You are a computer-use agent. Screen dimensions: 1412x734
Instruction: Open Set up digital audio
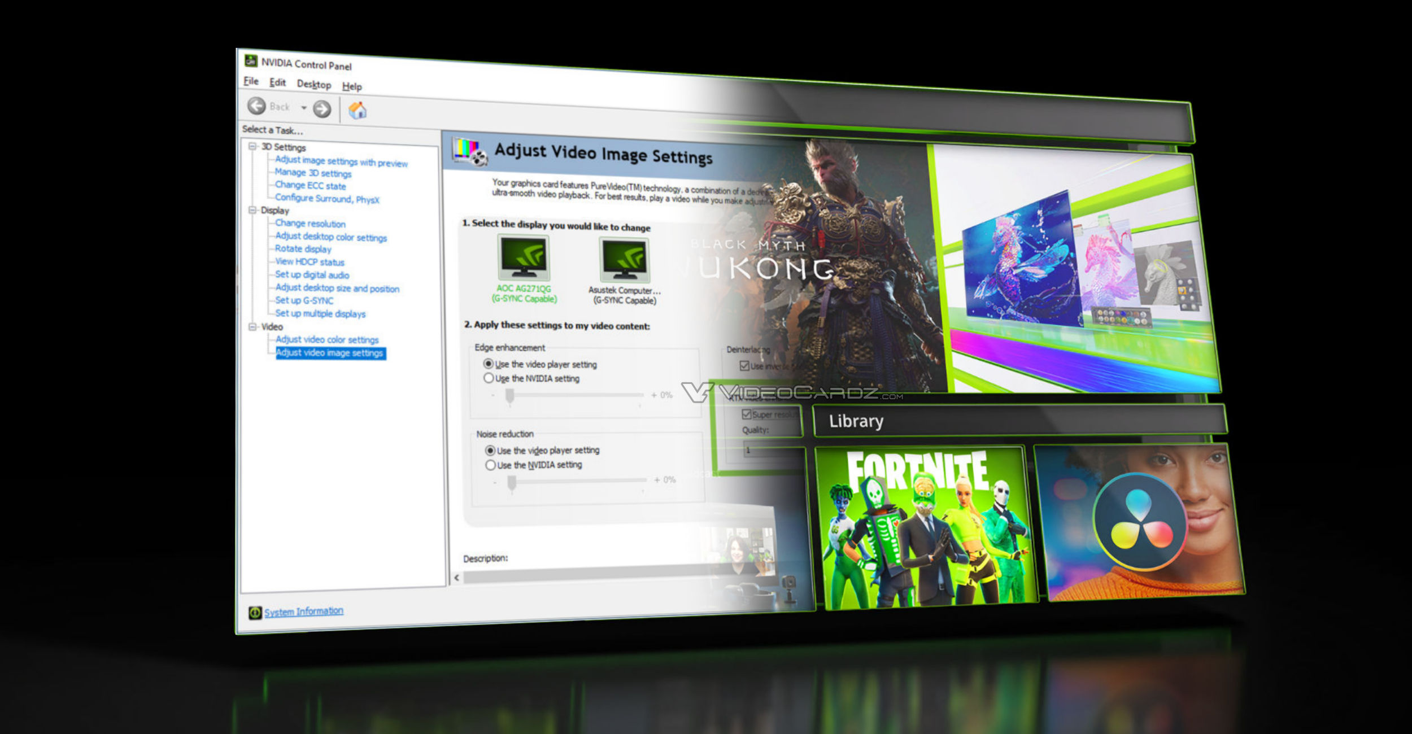tap(312, 275)
